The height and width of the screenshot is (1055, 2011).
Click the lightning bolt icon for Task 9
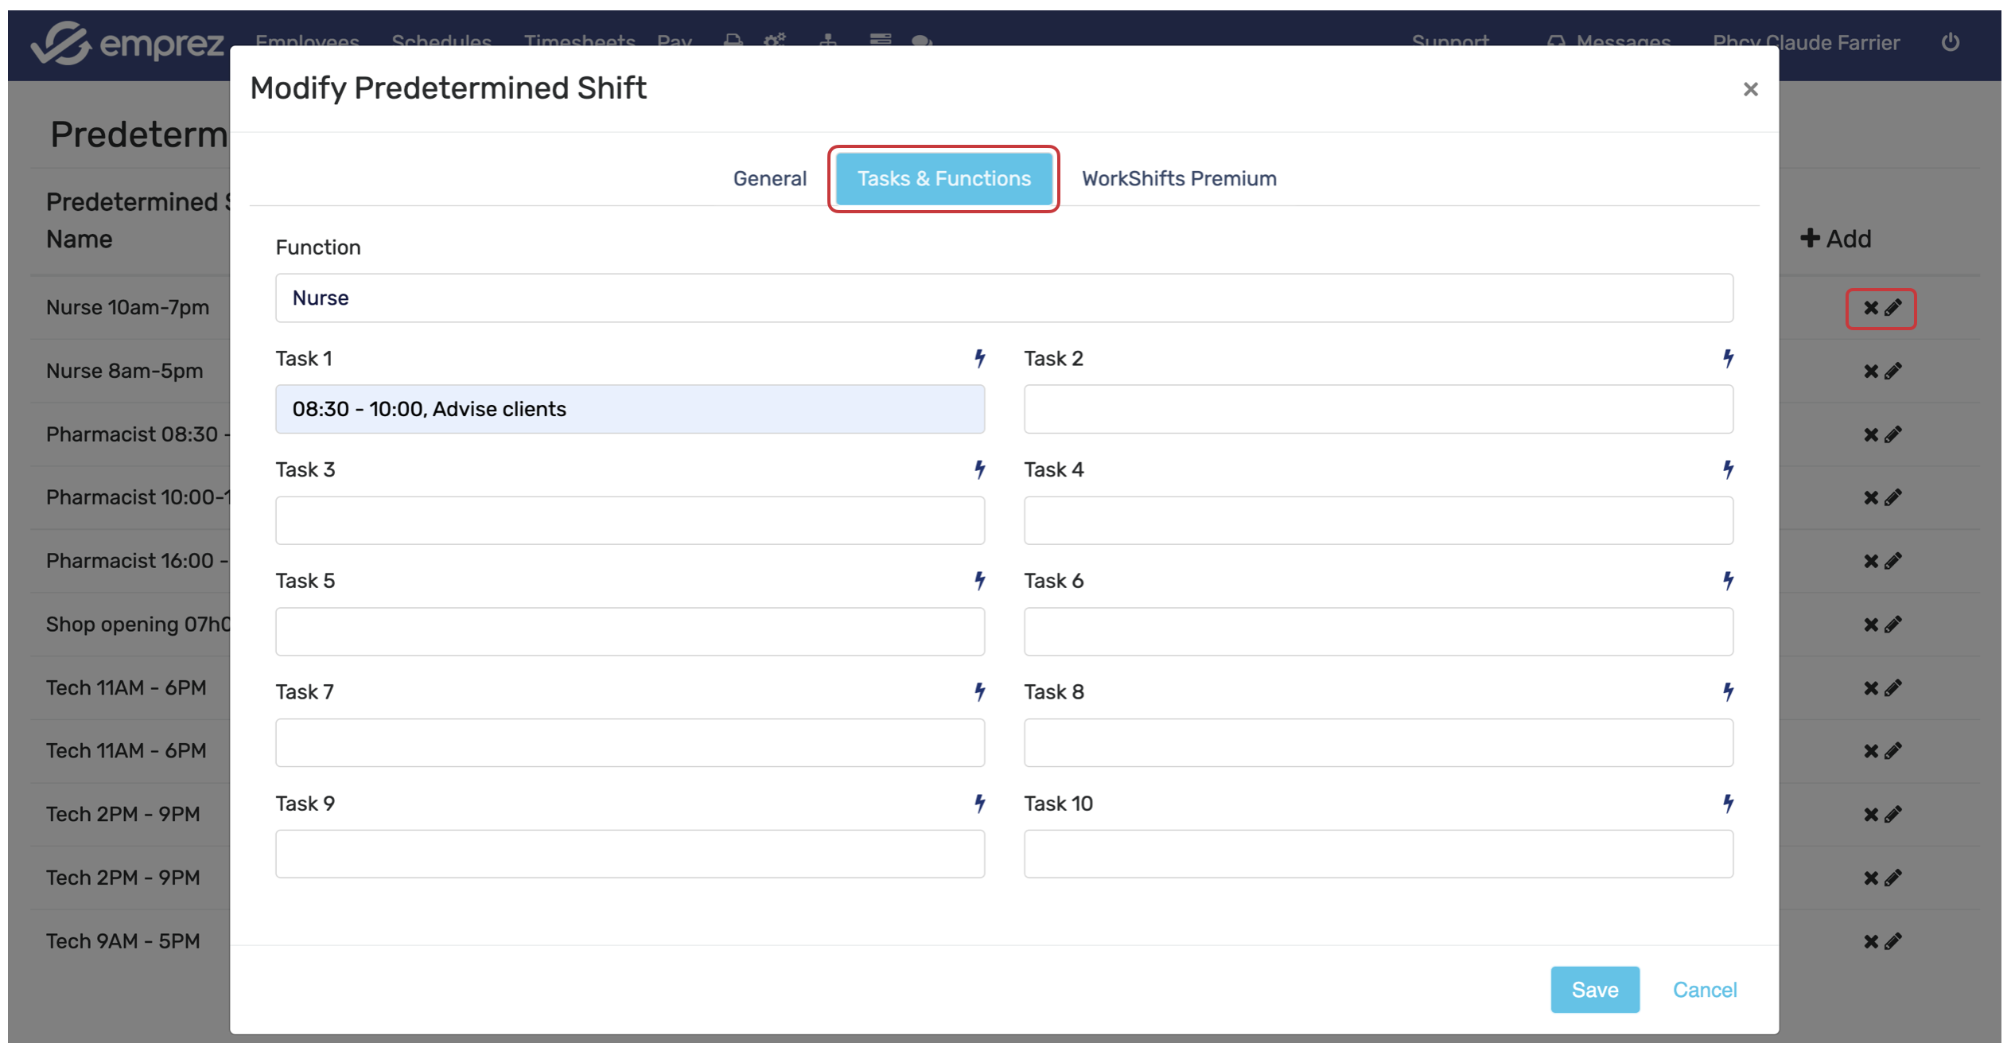(979, 804)
